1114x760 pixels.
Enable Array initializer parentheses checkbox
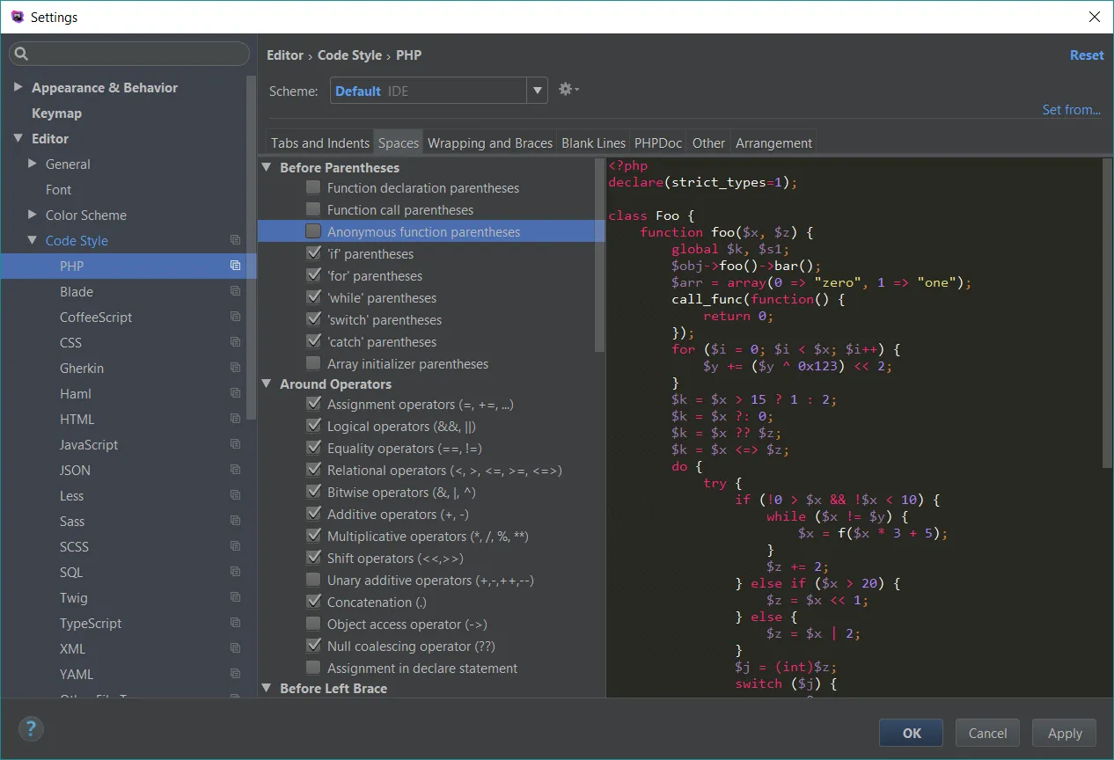click(x=313, y=363)
